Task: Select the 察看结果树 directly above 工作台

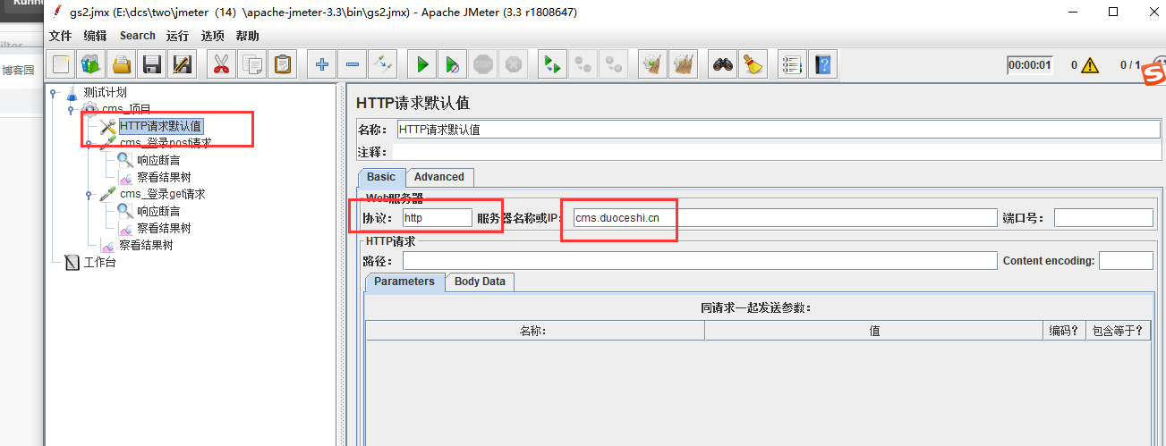Action: click(x=146, y=245)
